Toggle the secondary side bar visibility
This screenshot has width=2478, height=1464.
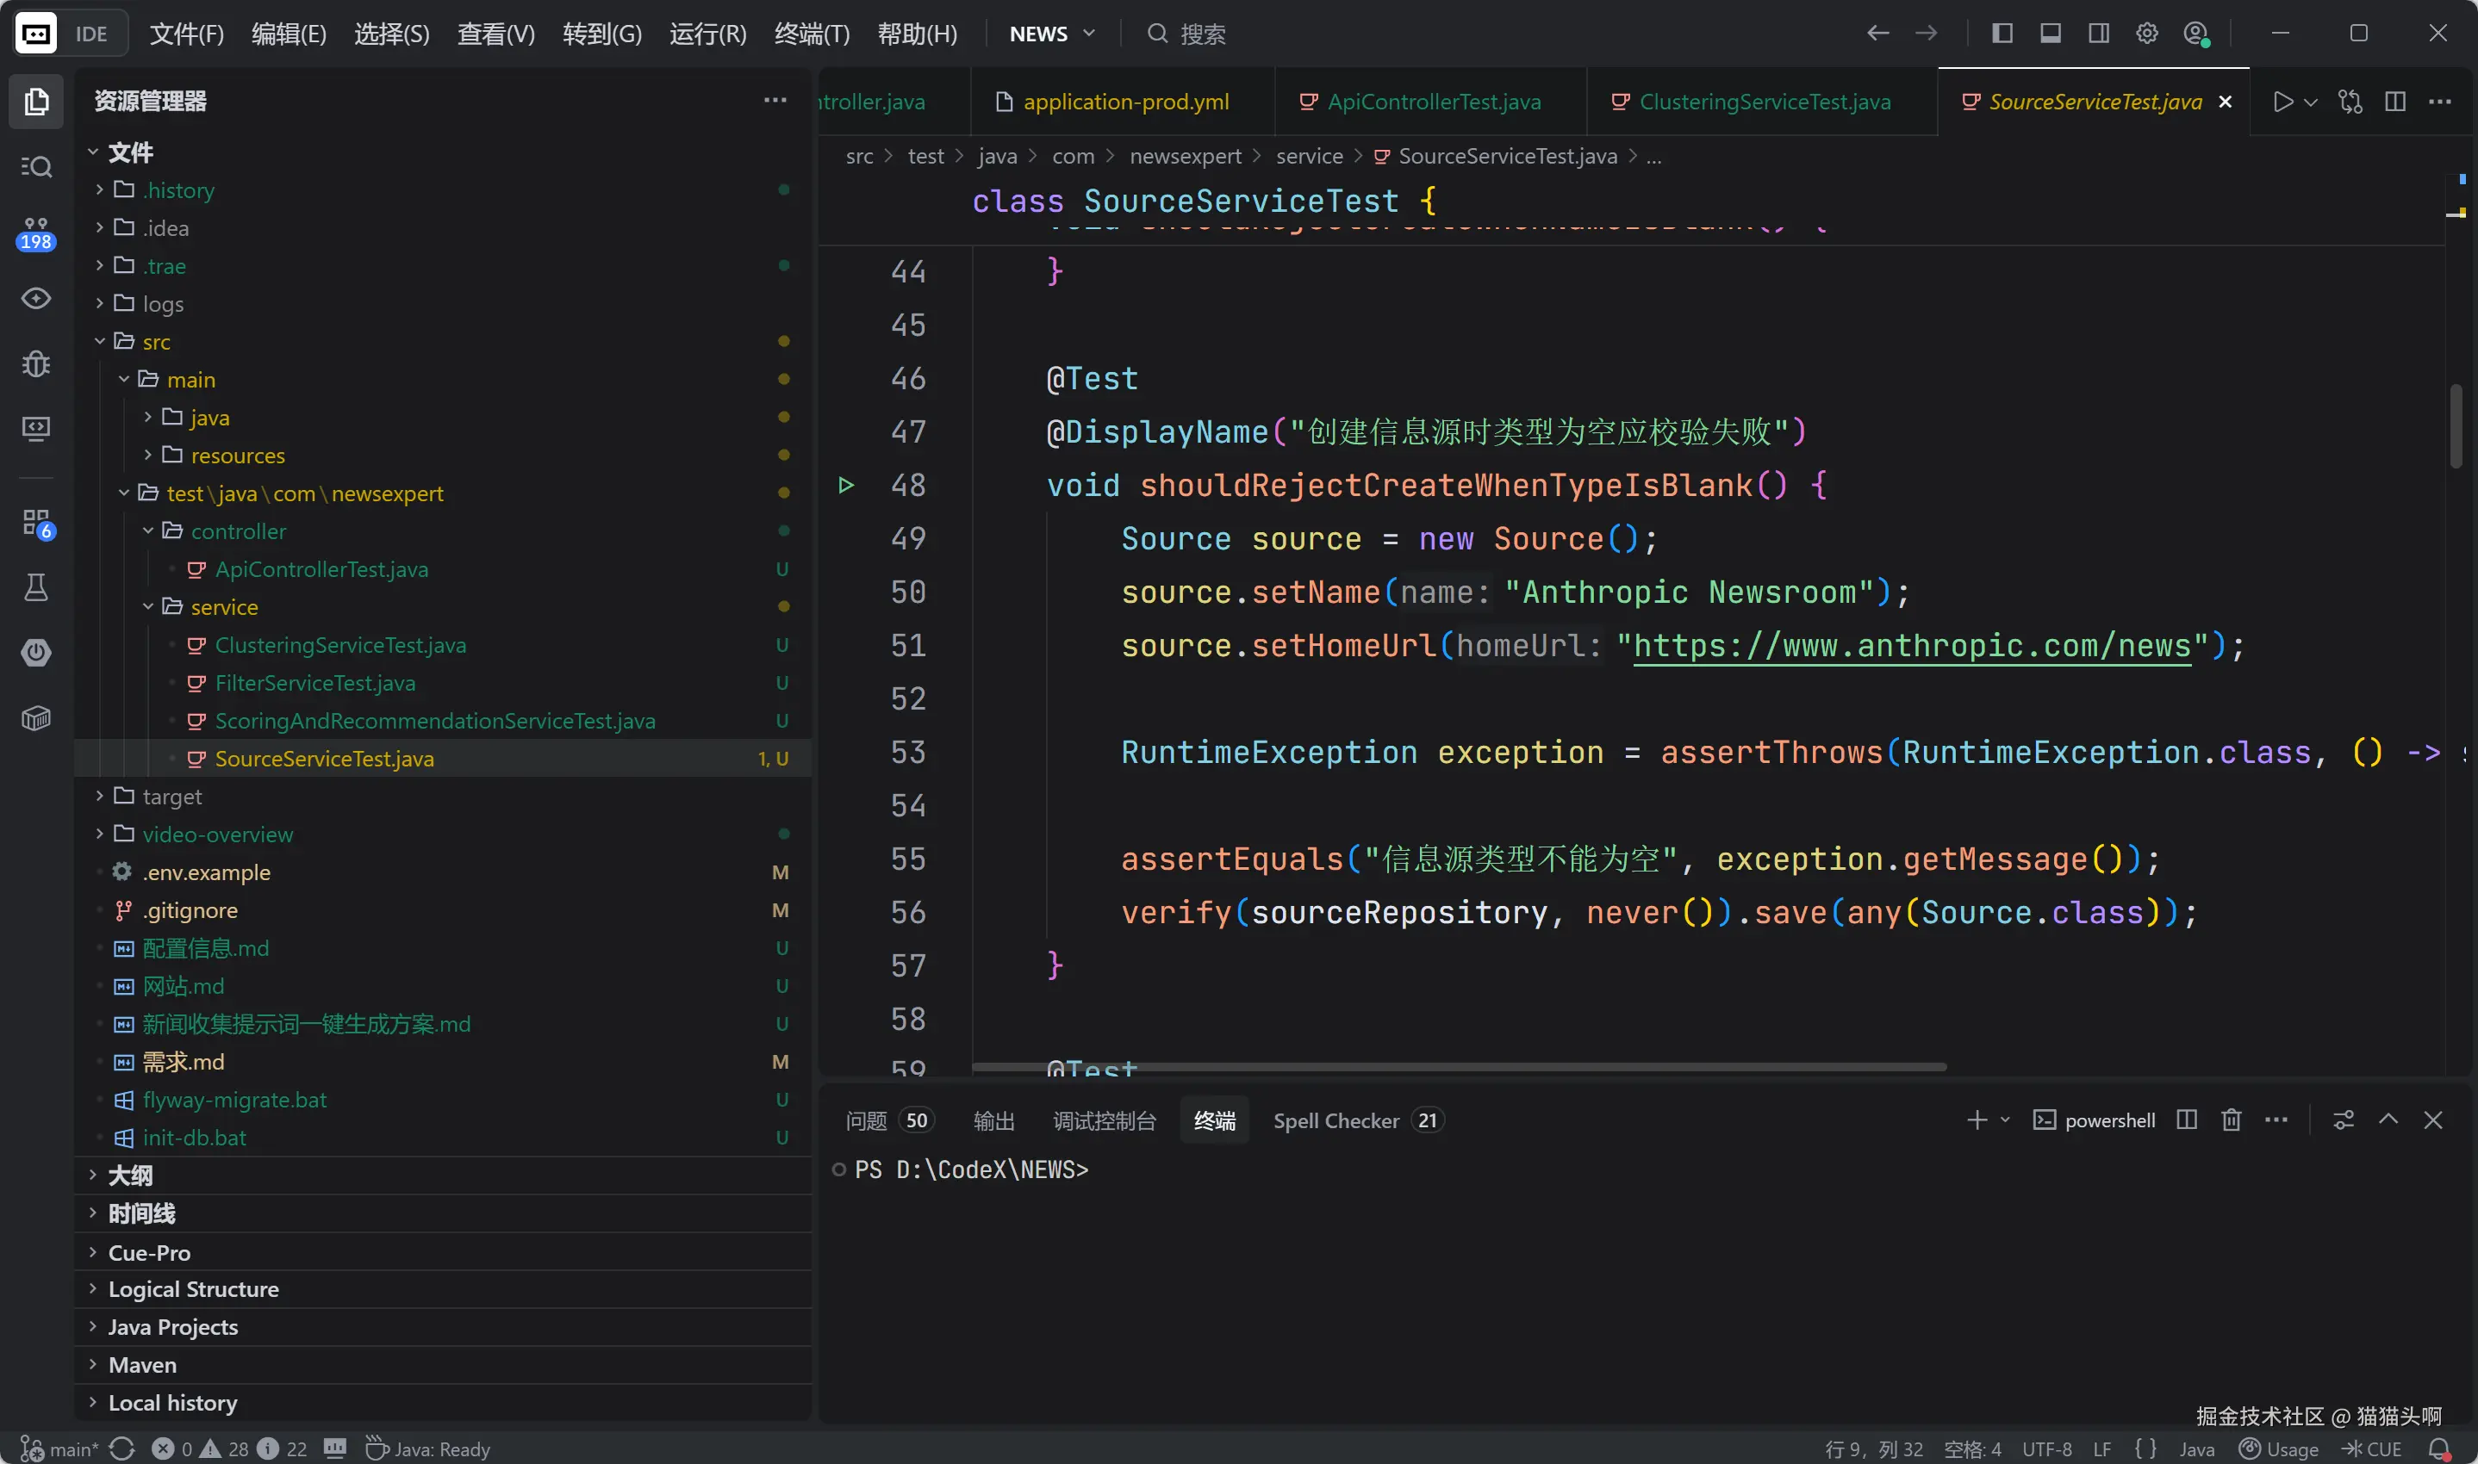click(2099, 33)
